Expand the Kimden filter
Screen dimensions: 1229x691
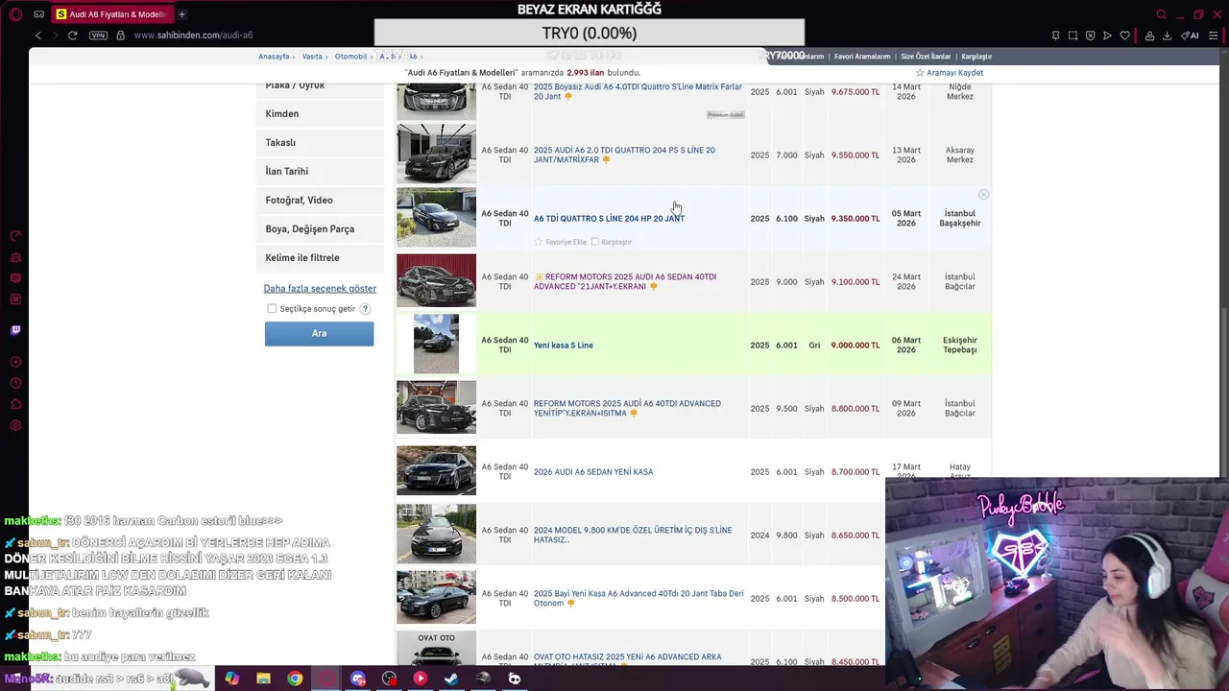(320, 114)
